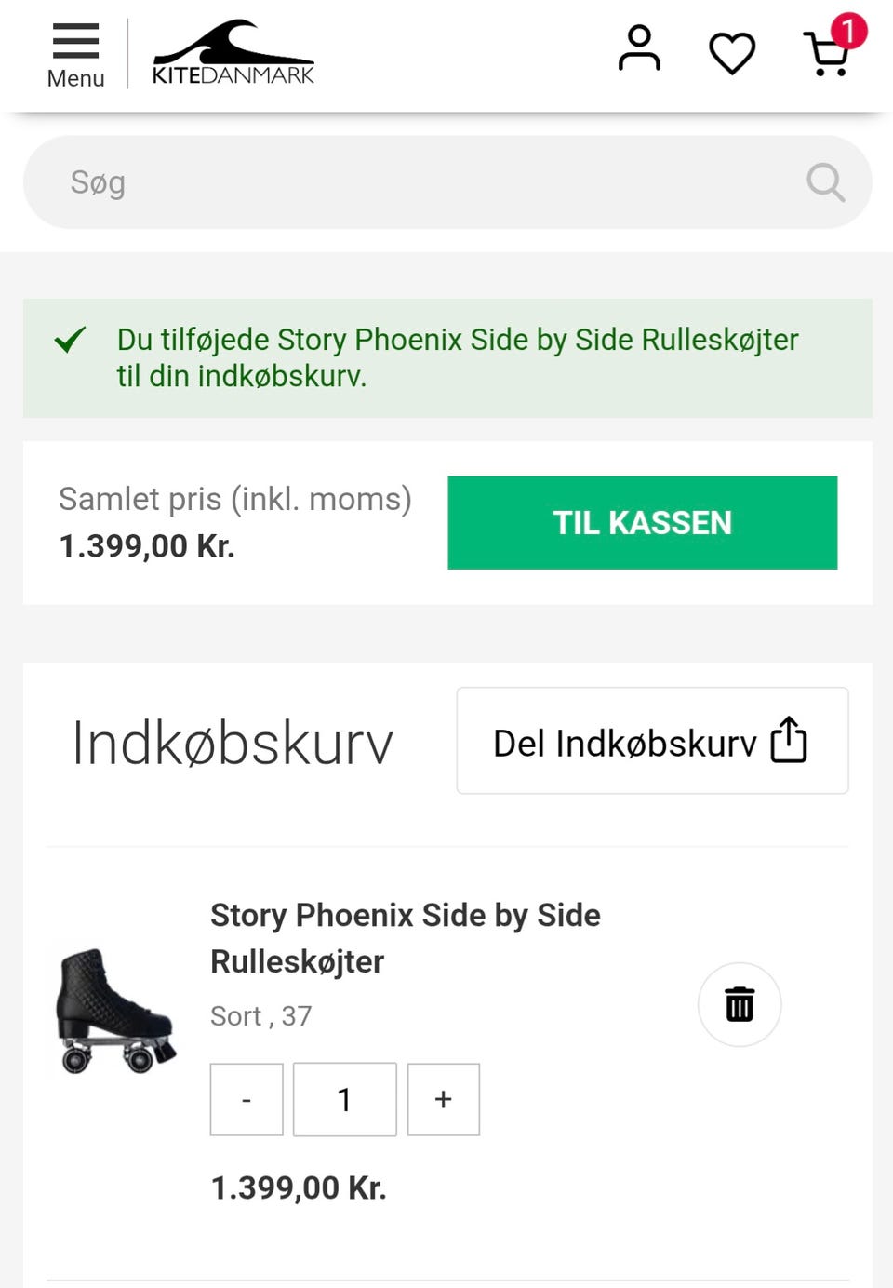Click the search magnifier icon
The height and width of the screenshot is (1288, 893).
tap(825, 182)
